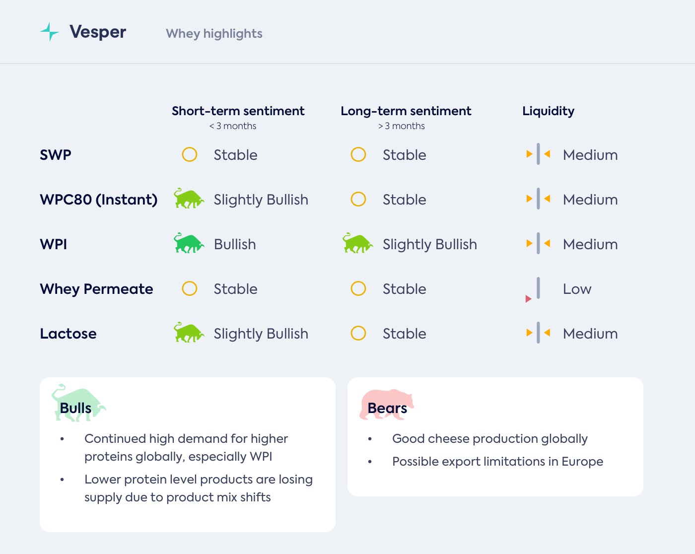Click the Lactose short-term bull icon
This screenshot has width=695, height=554.
pyautogui.click(x=189, y=333)
